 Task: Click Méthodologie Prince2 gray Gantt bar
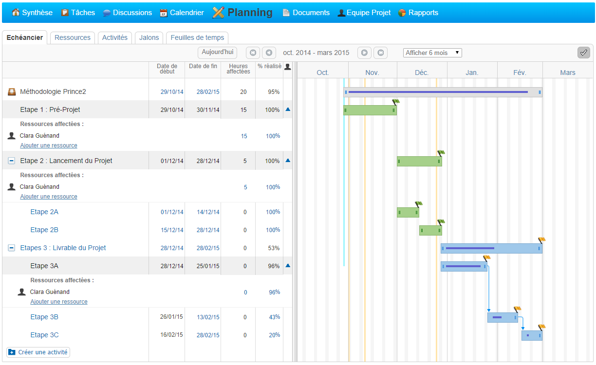point(443,92)
